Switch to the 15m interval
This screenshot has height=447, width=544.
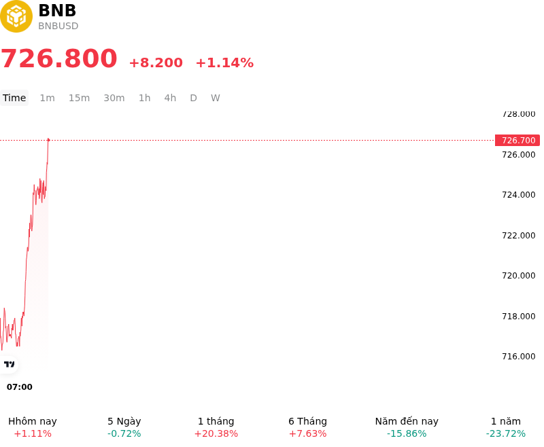(79, 98)
